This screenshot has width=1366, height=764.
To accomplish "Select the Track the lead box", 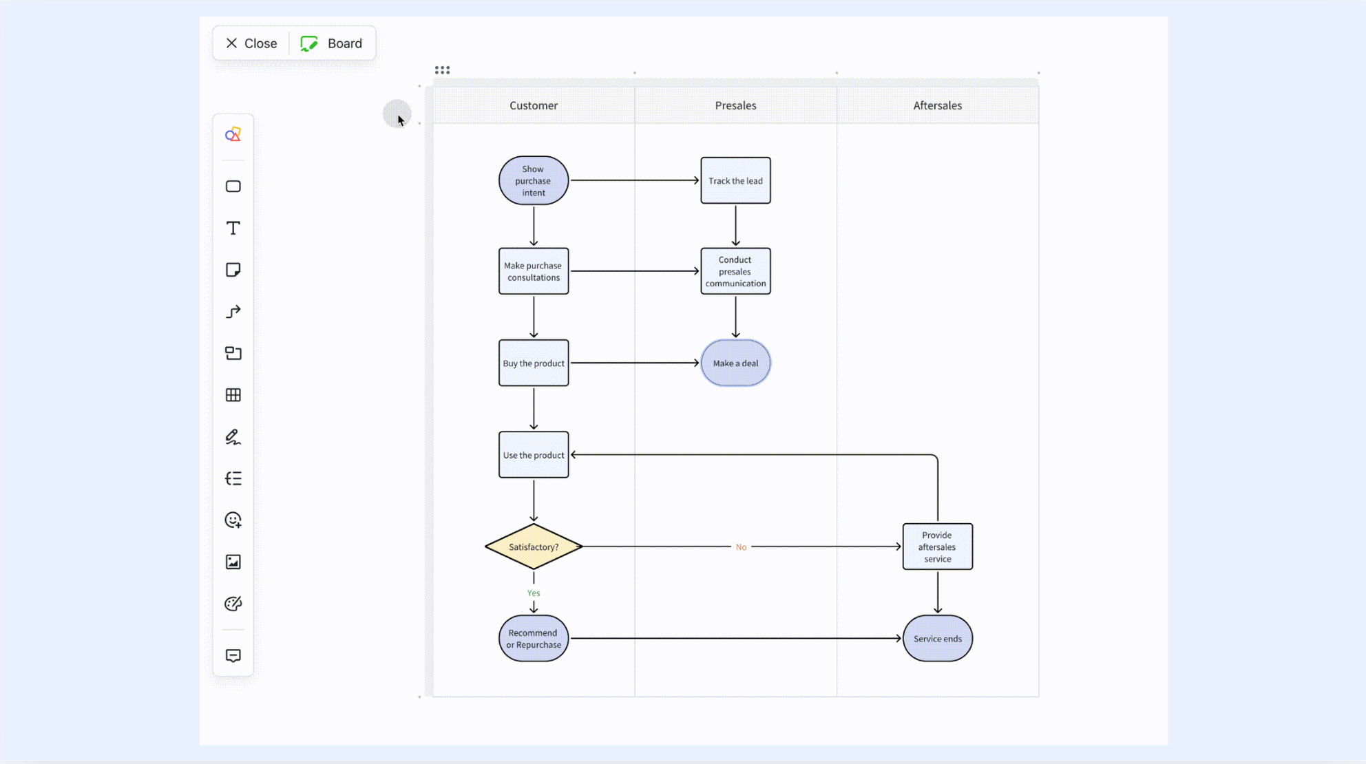I will pyautogui.click(x=735, y=180).
